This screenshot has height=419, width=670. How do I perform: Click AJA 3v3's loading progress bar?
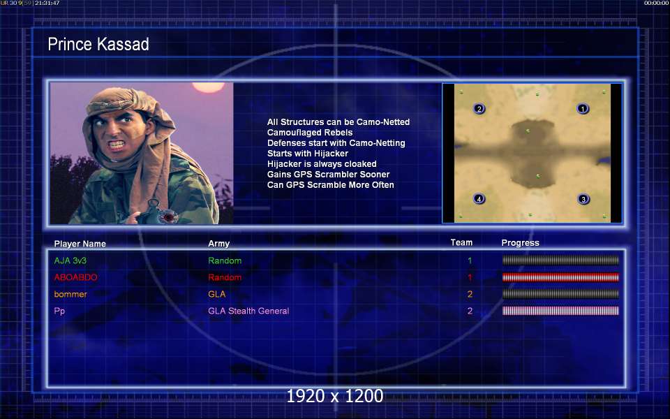pyautogui.click(x=560, y=260)
